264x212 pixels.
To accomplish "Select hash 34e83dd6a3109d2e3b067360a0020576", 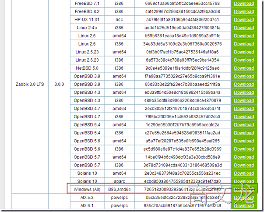I will (183, 44).
